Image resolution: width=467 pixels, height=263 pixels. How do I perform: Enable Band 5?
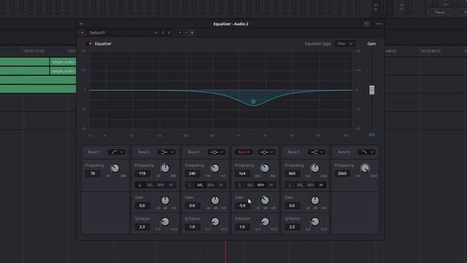[x=293, y=152]
